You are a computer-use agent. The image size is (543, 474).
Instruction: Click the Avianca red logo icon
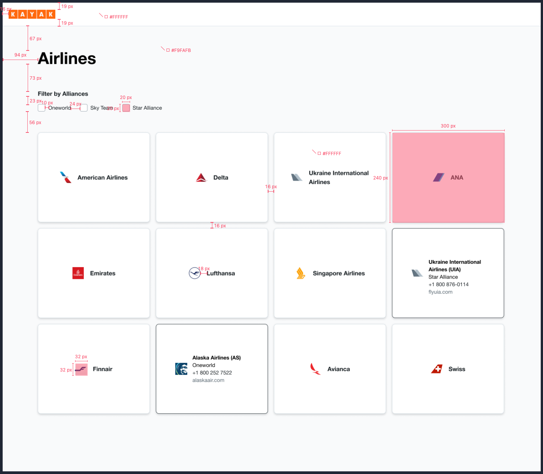[x=315, y=368]
